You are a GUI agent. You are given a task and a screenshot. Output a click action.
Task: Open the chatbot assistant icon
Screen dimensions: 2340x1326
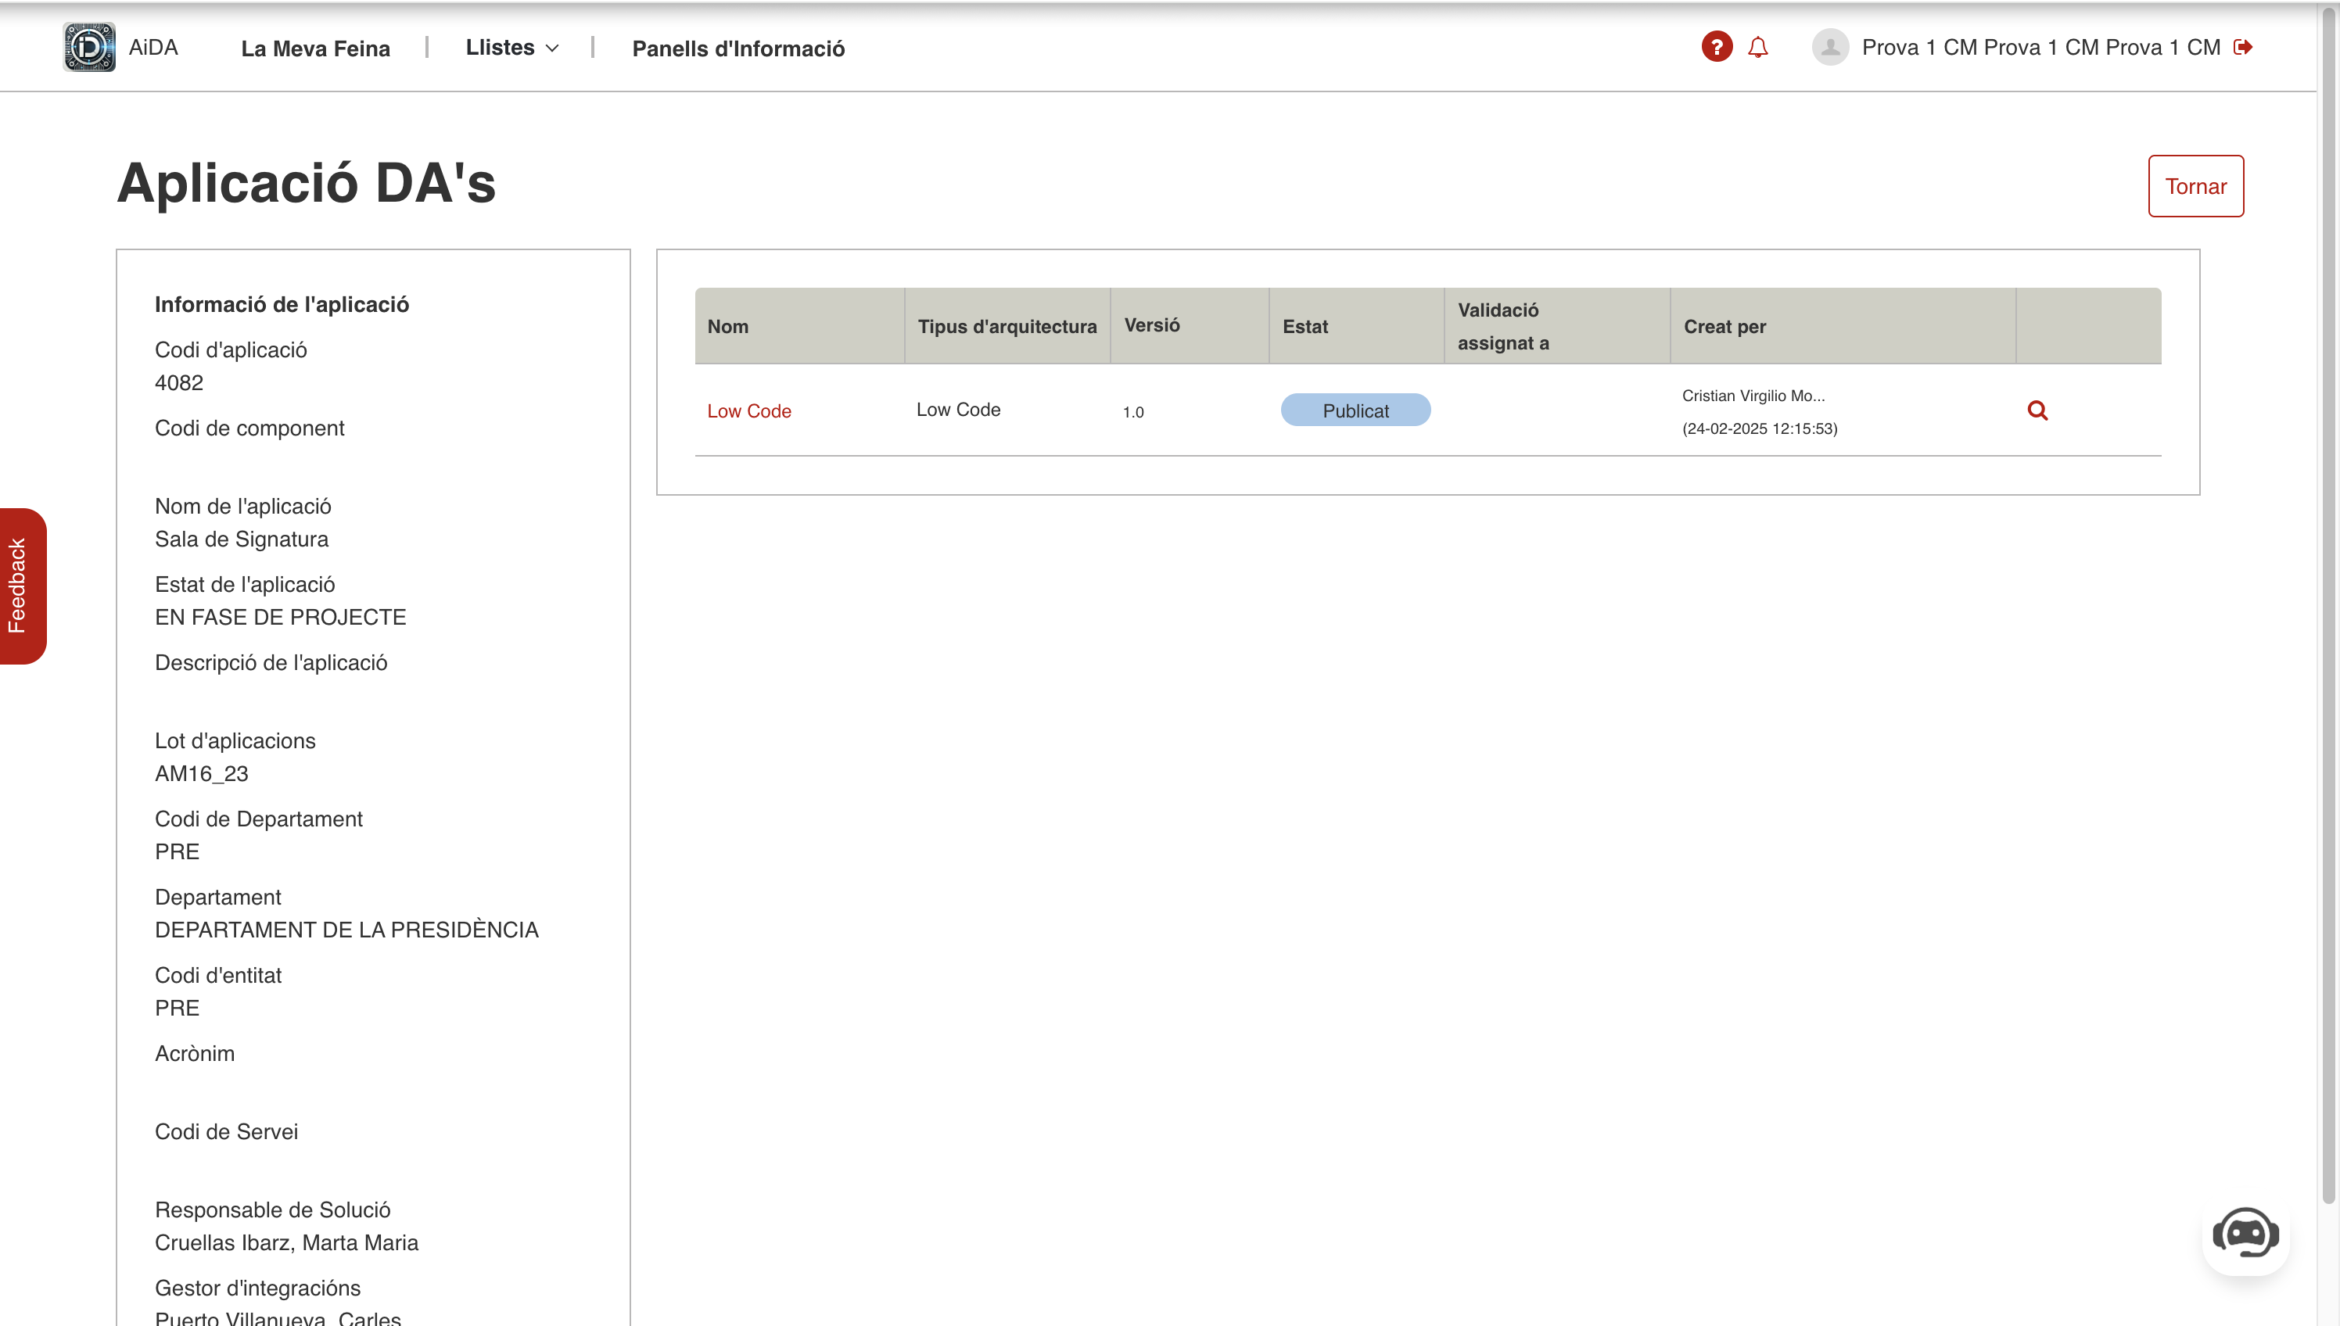2245,1234
